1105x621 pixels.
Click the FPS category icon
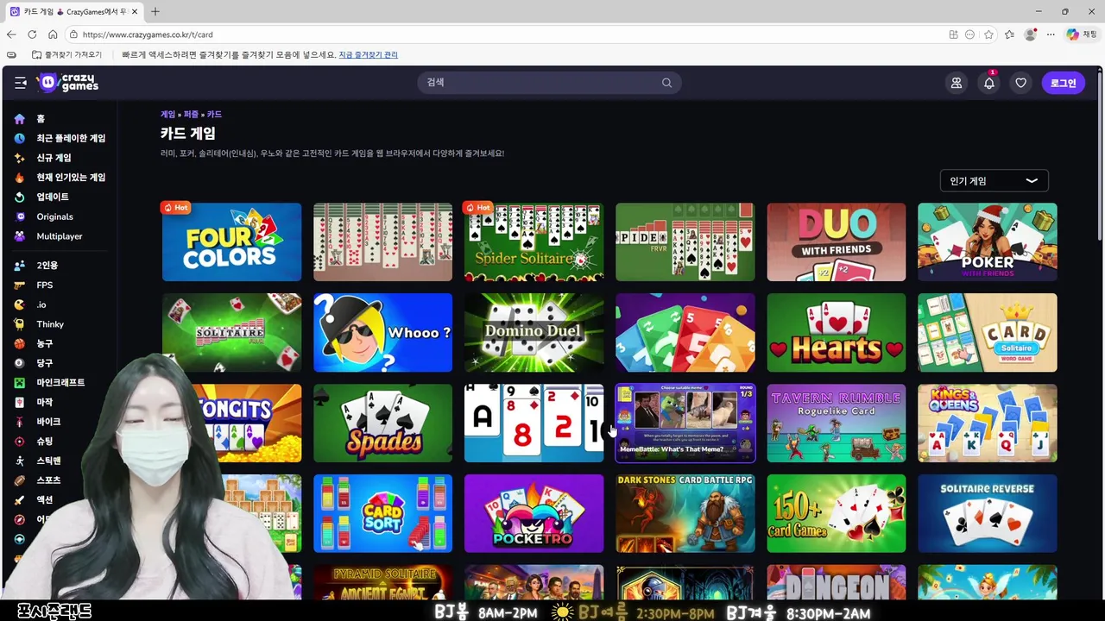pos(19,285)
